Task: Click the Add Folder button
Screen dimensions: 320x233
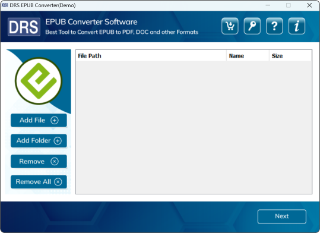Action: 39,141
